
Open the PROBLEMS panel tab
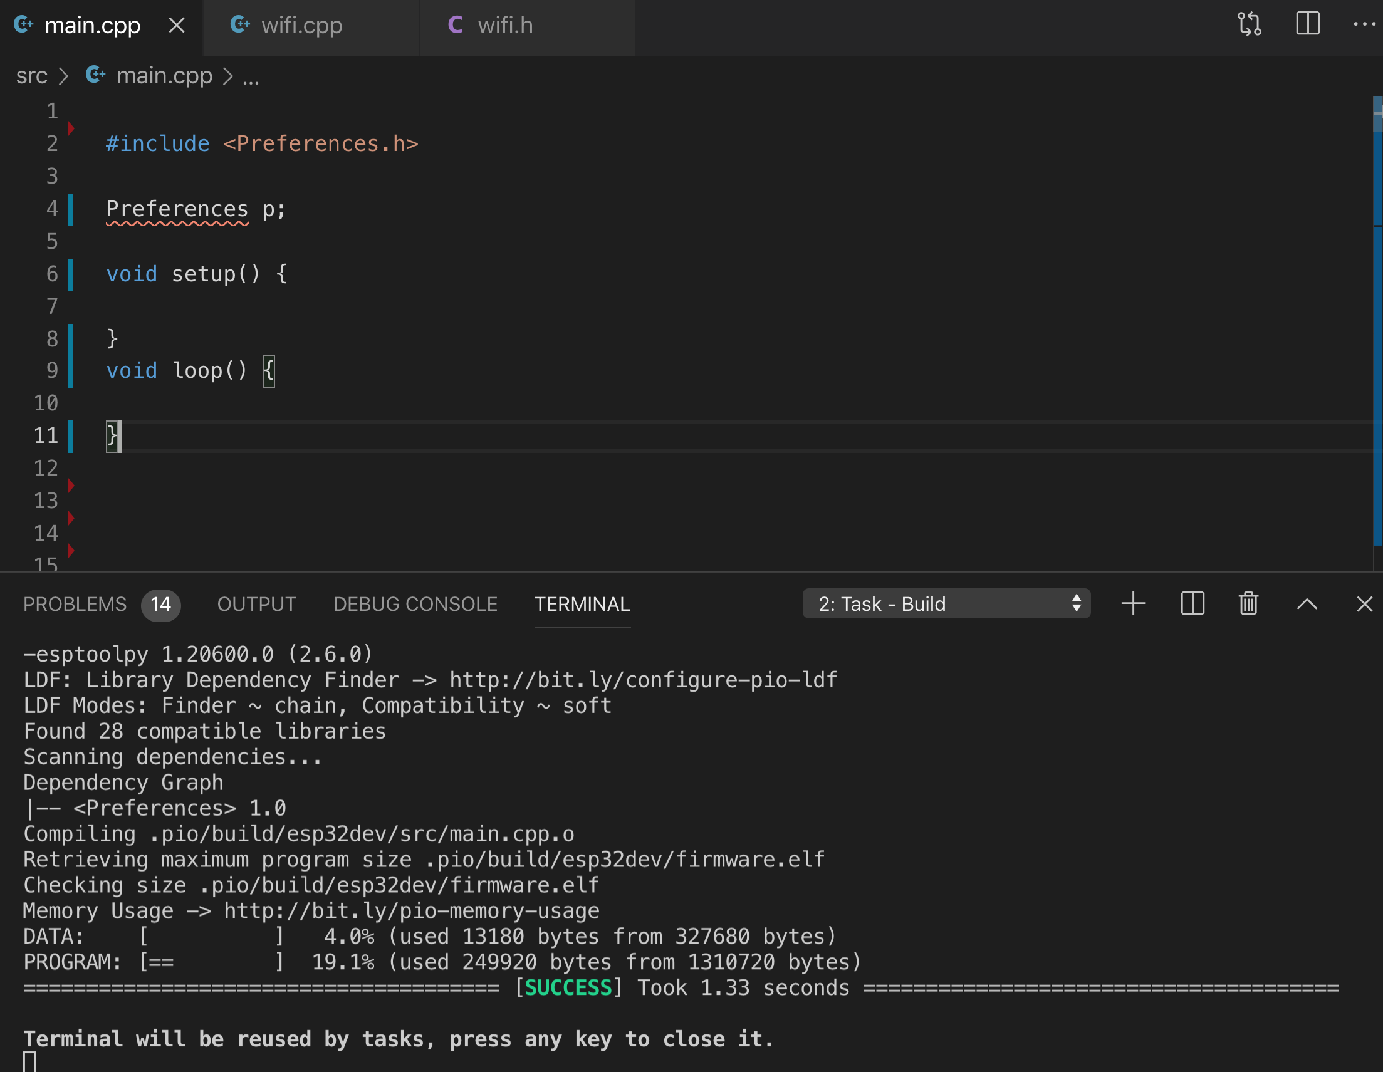(x=75, y=604)
